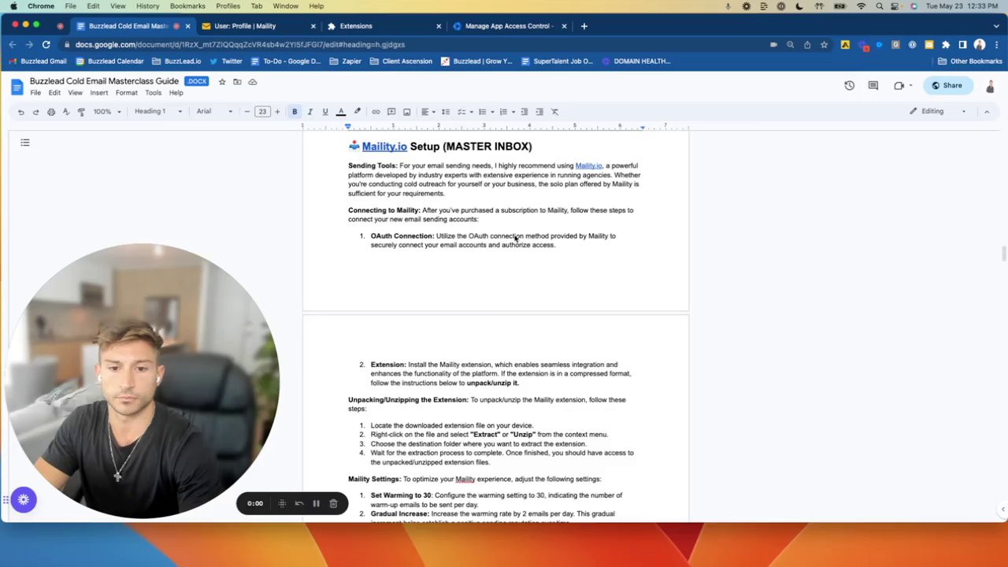
Task: Decrease the paragraph indent
Action: pyautogui.click(x=524, y=112)
